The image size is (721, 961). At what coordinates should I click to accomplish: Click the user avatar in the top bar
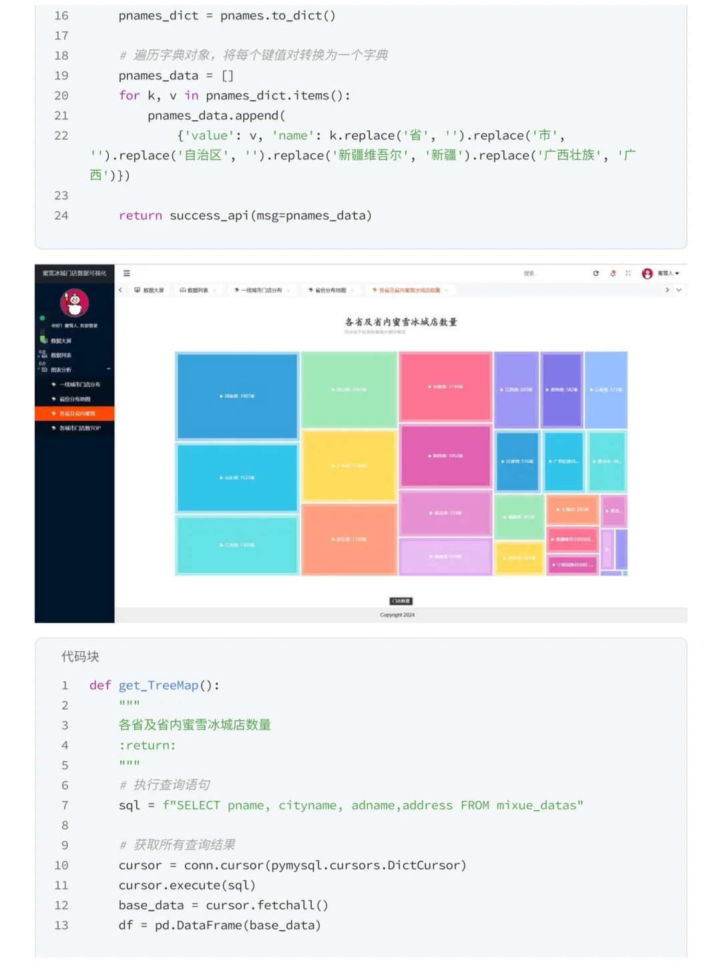(647, 274)
